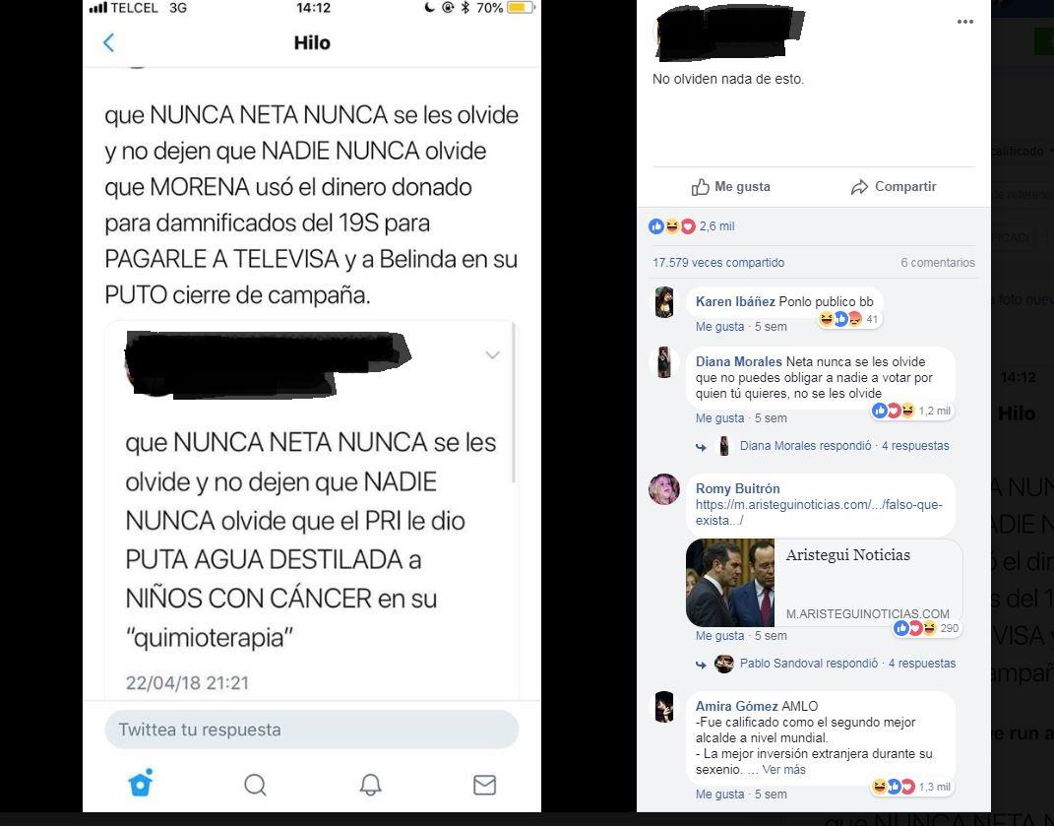
Task: Tap the Twittea tu respuesta field
Action: (x=312, y=730)
